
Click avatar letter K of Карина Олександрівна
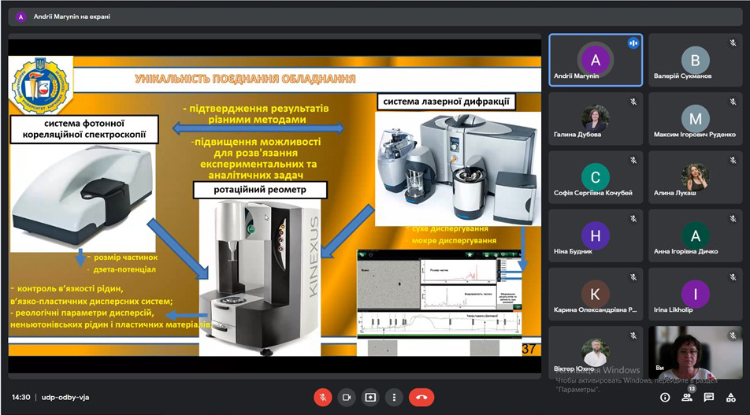point(596,294)
